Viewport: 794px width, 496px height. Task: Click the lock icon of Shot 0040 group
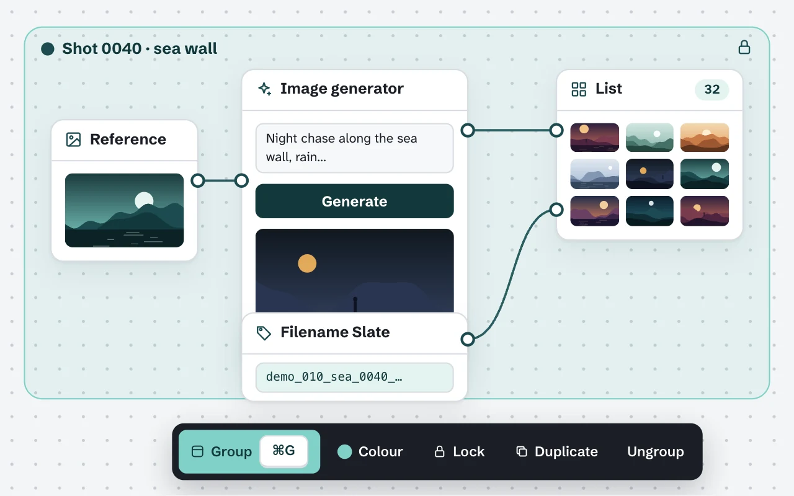744,47
